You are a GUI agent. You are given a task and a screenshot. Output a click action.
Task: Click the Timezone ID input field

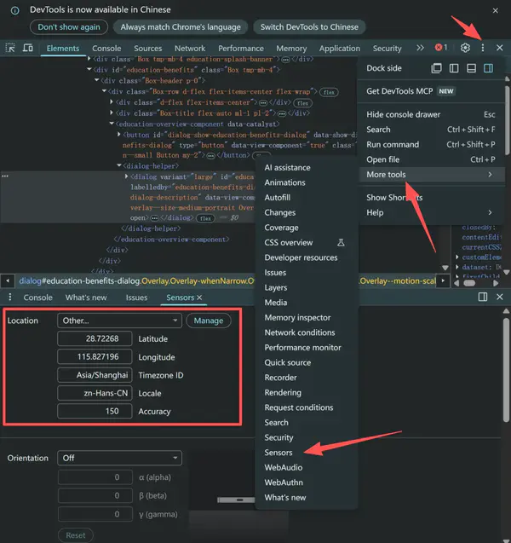(x=95, y=375)
